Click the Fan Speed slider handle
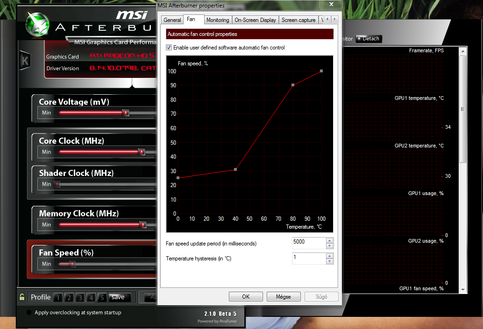 pyautogui.click(x=72, y=264)
